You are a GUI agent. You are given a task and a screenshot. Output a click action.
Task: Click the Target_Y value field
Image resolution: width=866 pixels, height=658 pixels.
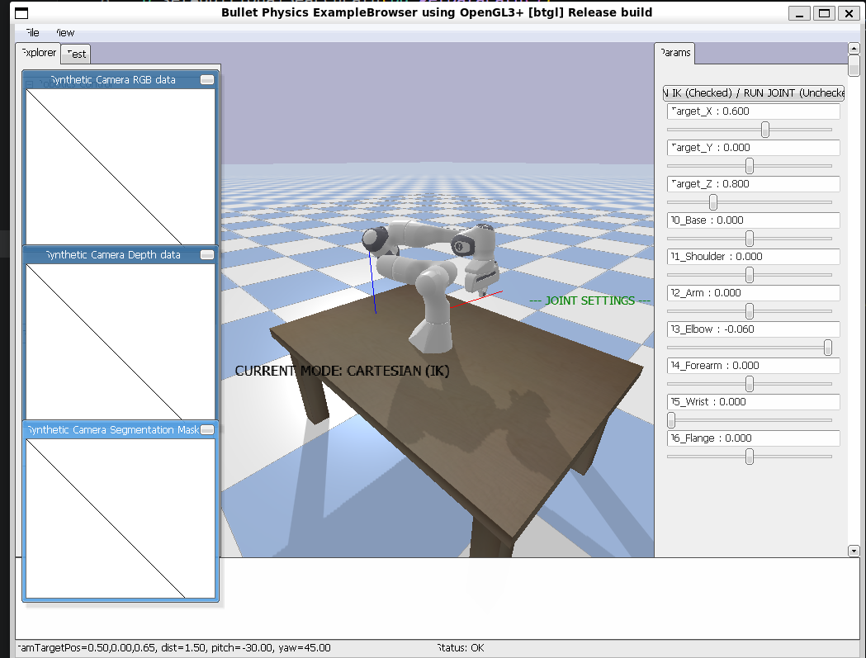click(x=754, y=148)
